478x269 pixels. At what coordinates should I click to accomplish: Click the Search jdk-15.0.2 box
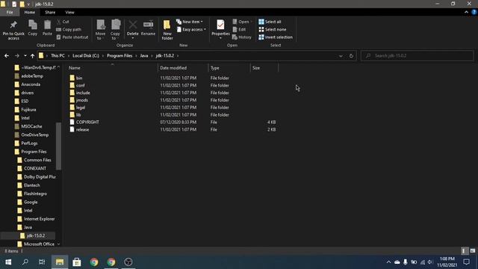click(x=417, y=56)
